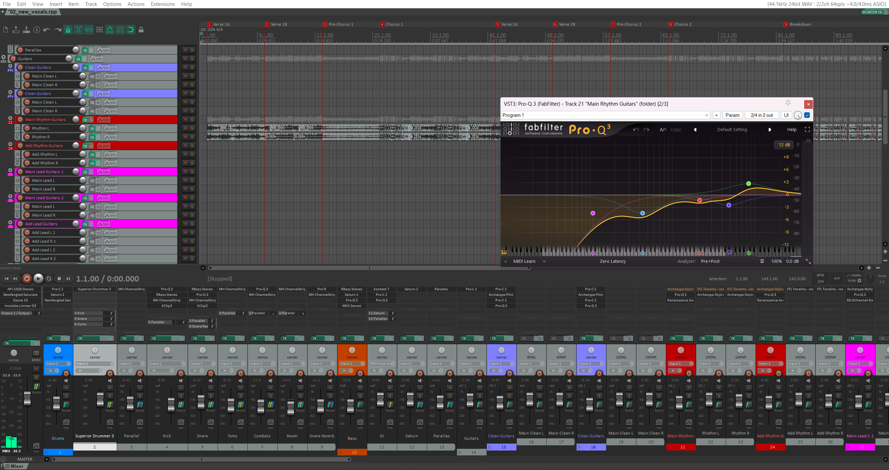Mute the Main Rhythm Guitars track
The width and height of the screenshot is (889, 470).
coord(185,120)
